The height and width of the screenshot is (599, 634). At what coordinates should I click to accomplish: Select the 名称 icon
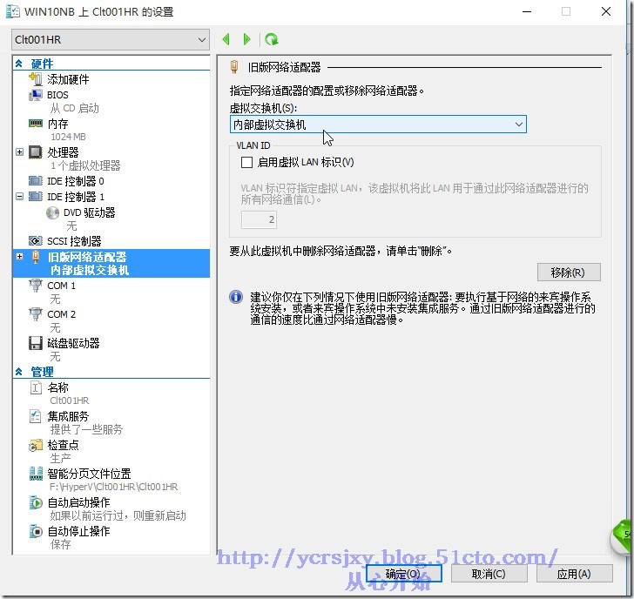[36, 387]
